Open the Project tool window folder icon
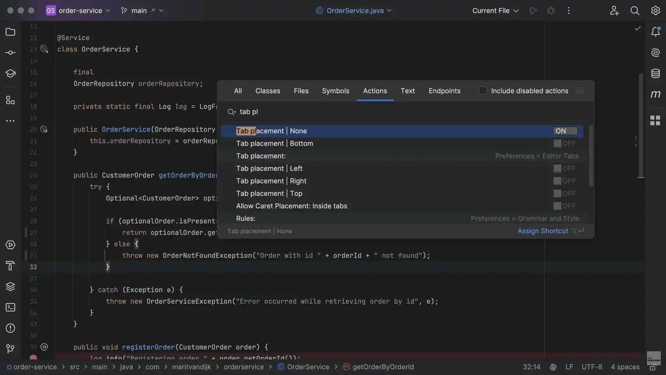Viewport: 666px width, 375px height. tap(10, 32)
